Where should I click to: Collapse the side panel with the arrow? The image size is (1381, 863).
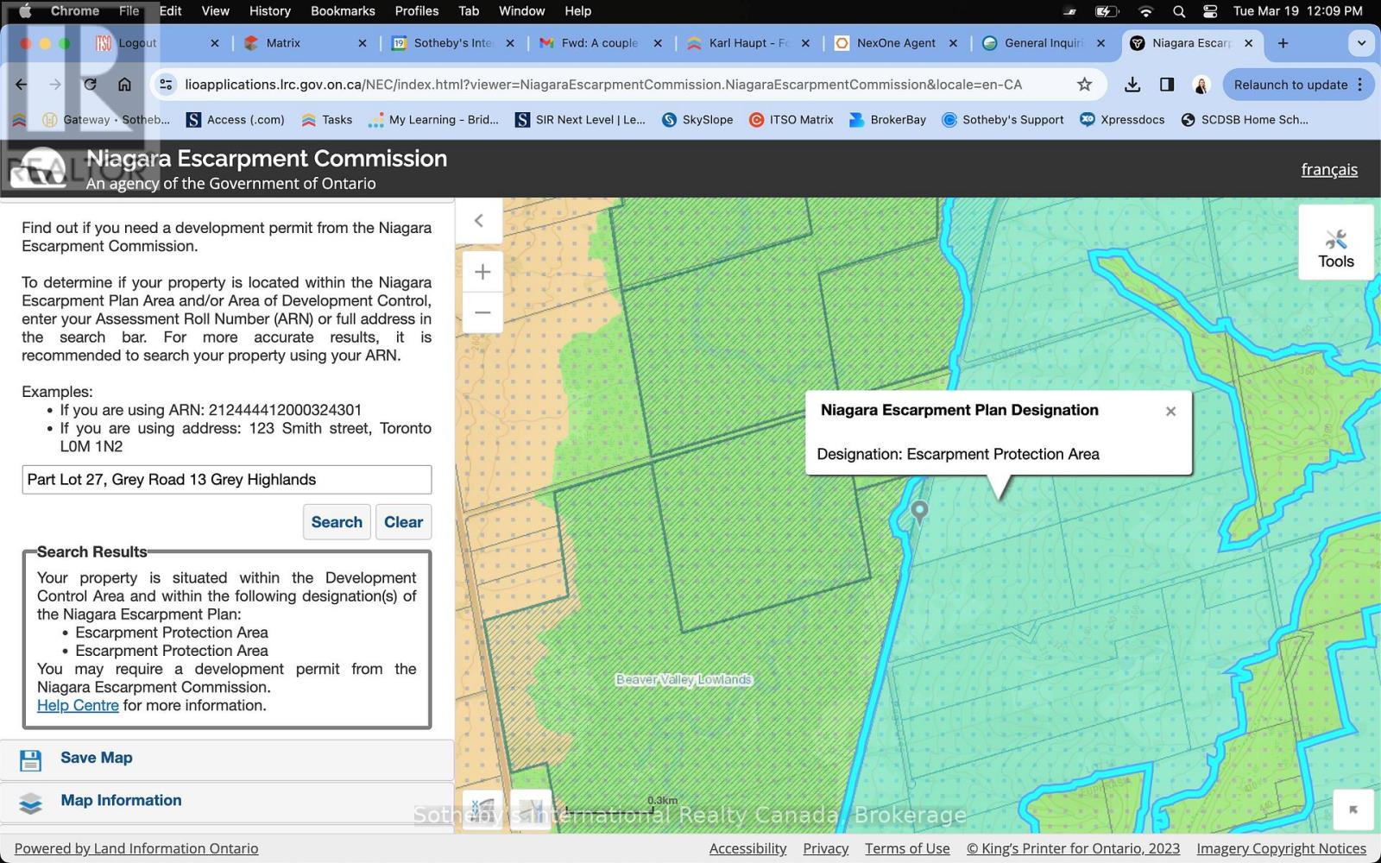click(x=478, y=221)
